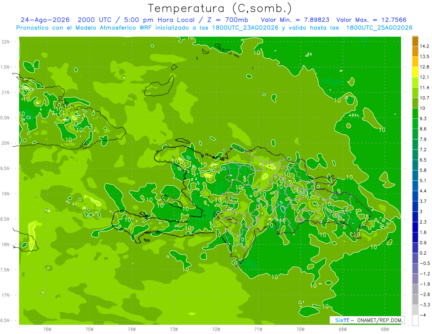Click legend value "5.8"
This screenshot has width=432, height=334.
click(423, 170)
